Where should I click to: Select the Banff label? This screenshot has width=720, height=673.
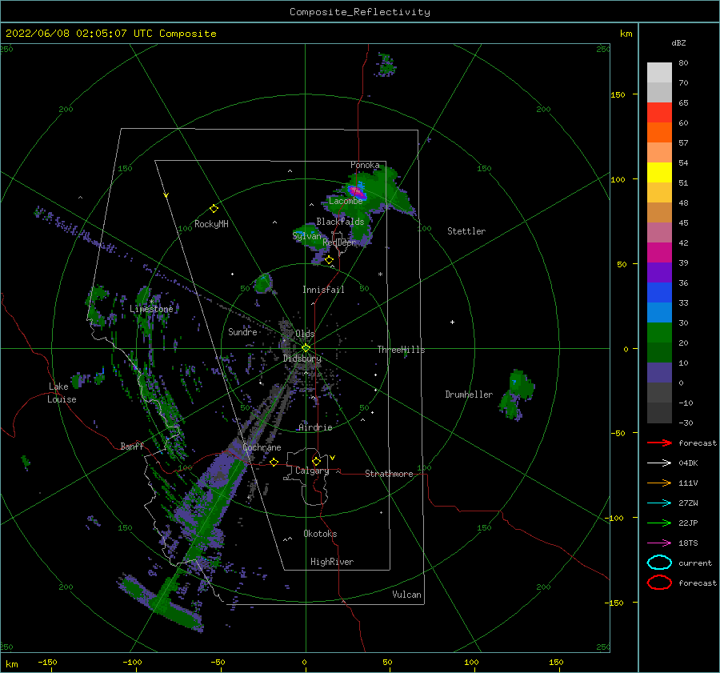(x=132, y=446)
